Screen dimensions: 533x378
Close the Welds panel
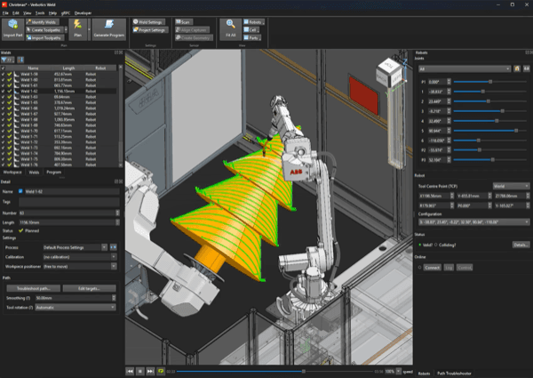121,52
